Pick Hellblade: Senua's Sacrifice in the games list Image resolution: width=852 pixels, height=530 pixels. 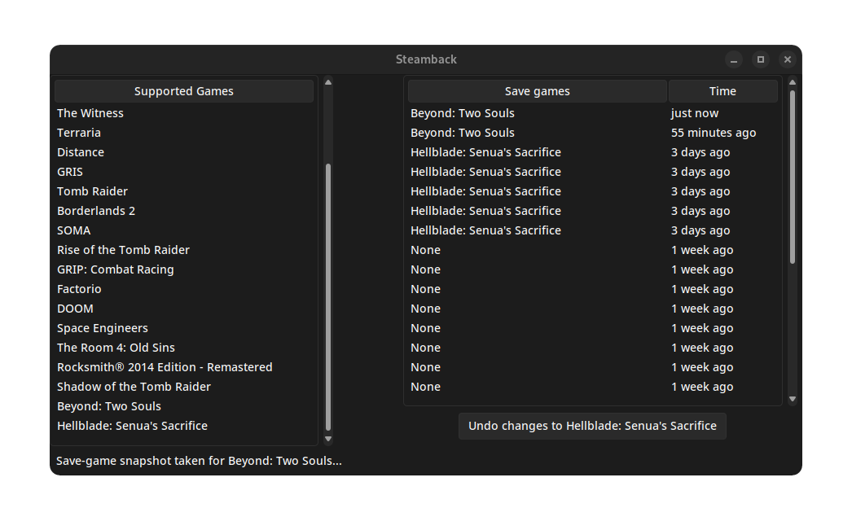132,425
